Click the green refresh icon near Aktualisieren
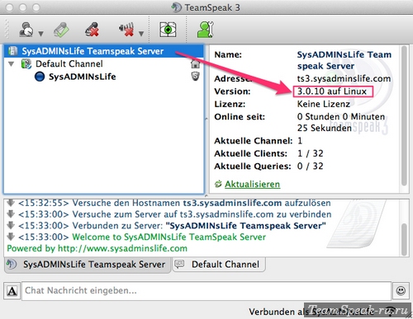 click(218, 184)
